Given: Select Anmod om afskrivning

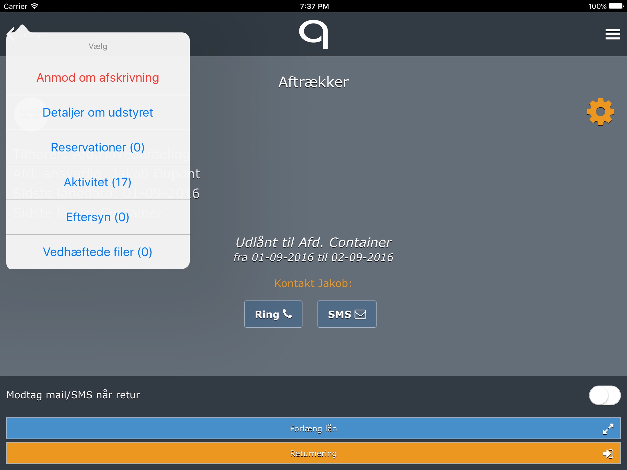Looking at the screenshot, I should [x=98, y=77].
